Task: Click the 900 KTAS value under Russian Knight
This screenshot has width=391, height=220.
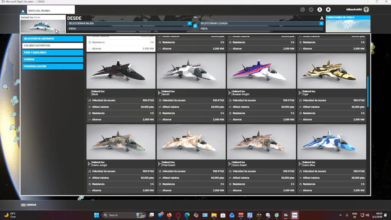Action: (x=289, y=101)
